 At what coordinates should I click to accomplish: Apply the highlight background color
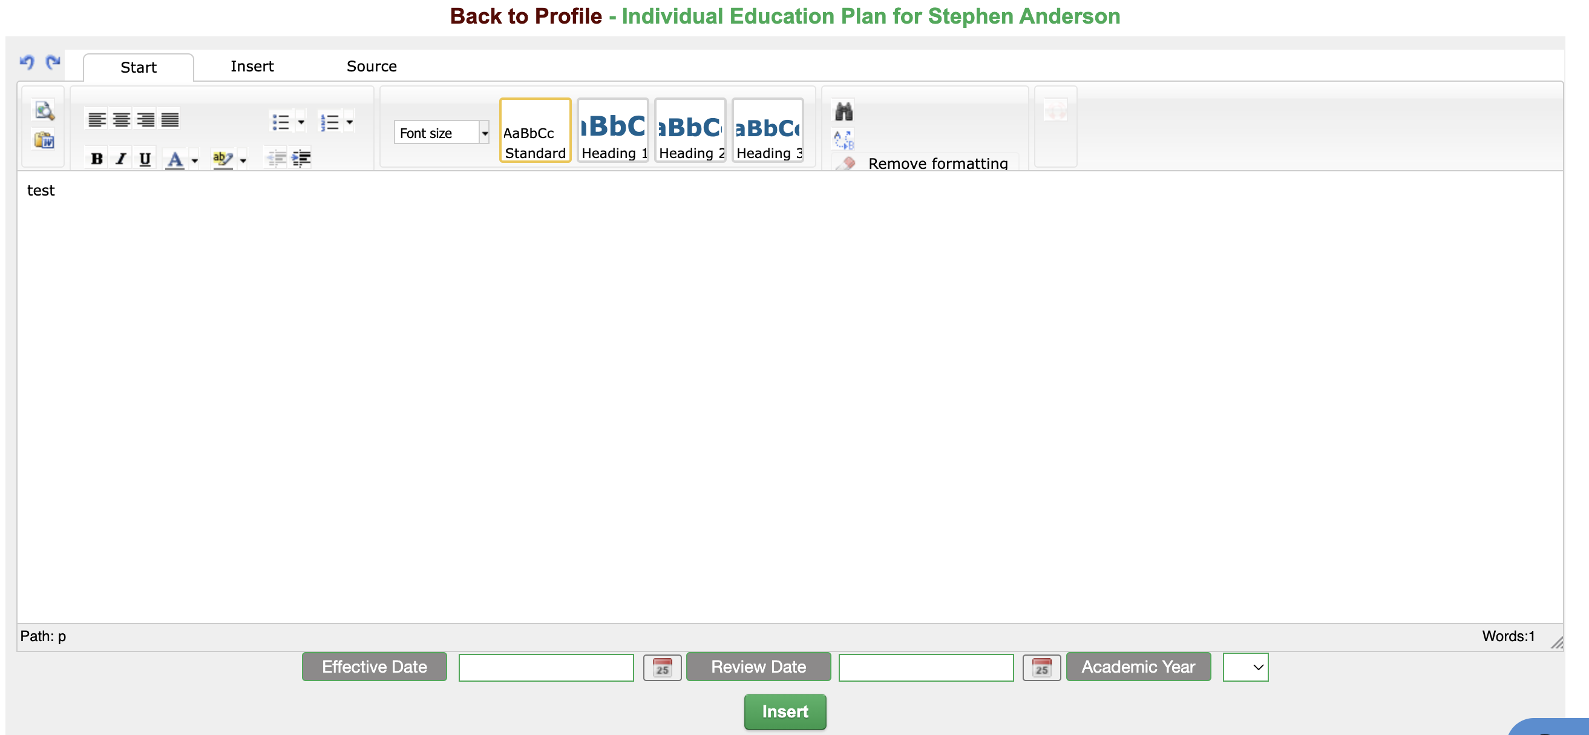(x=223, y=159)
